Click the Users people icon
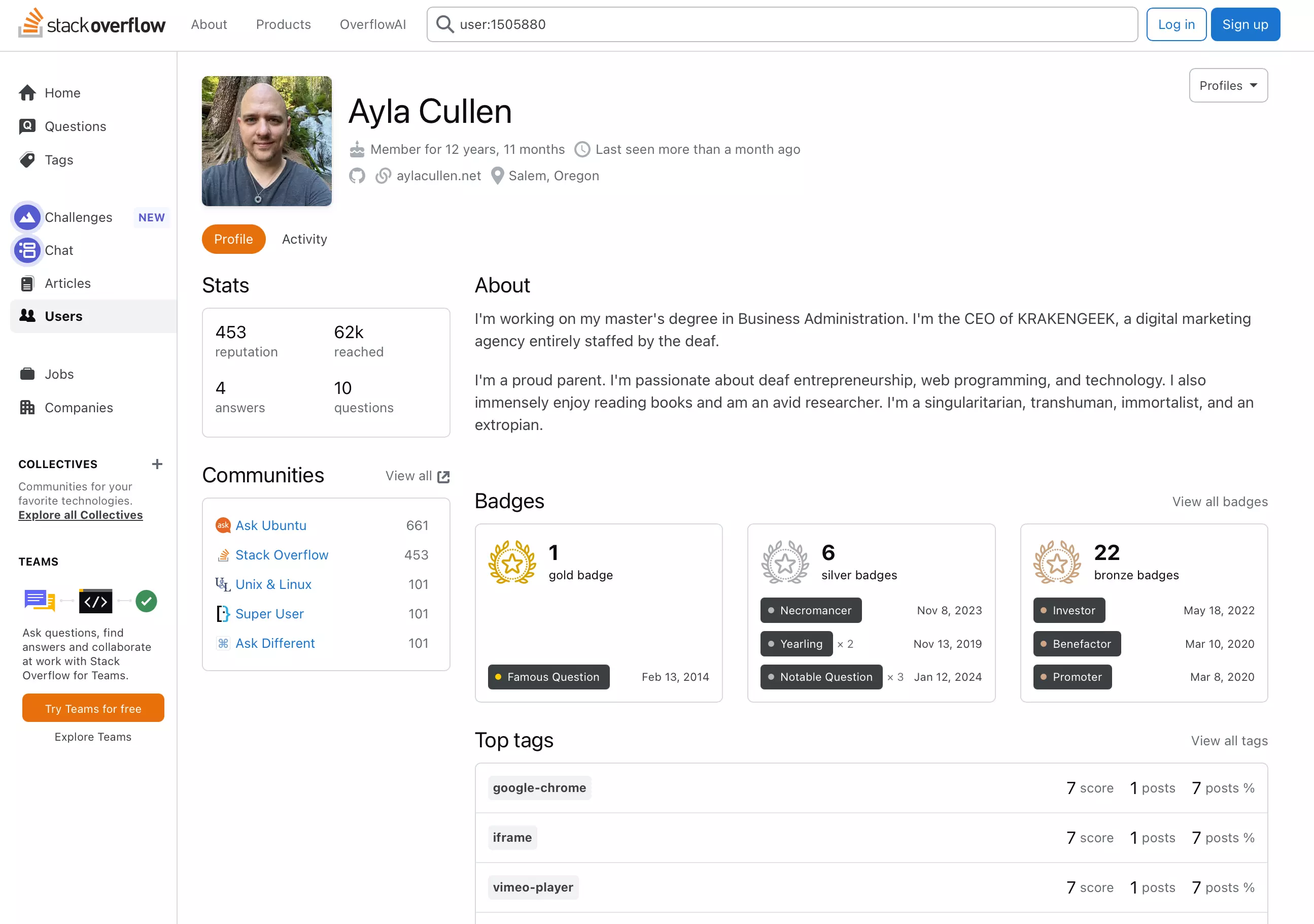1314x924 pixels. coord(27,316)
